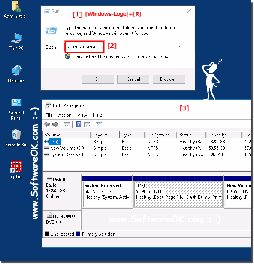The image size is (254, 264).
Task: Click the Healthy (S... status cell
Action: 191,154
